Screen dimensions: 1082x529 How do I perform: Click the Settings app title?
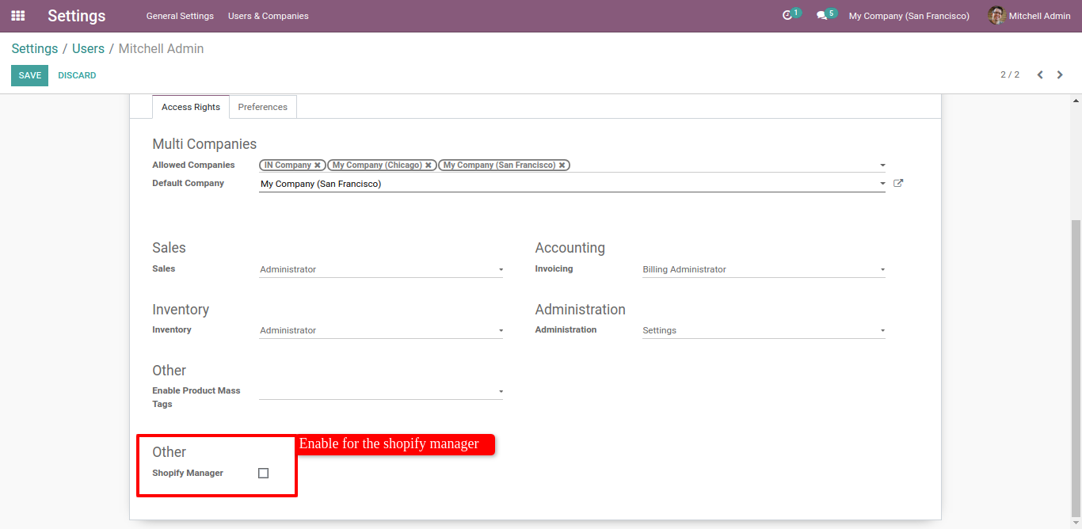click(77, 16)
